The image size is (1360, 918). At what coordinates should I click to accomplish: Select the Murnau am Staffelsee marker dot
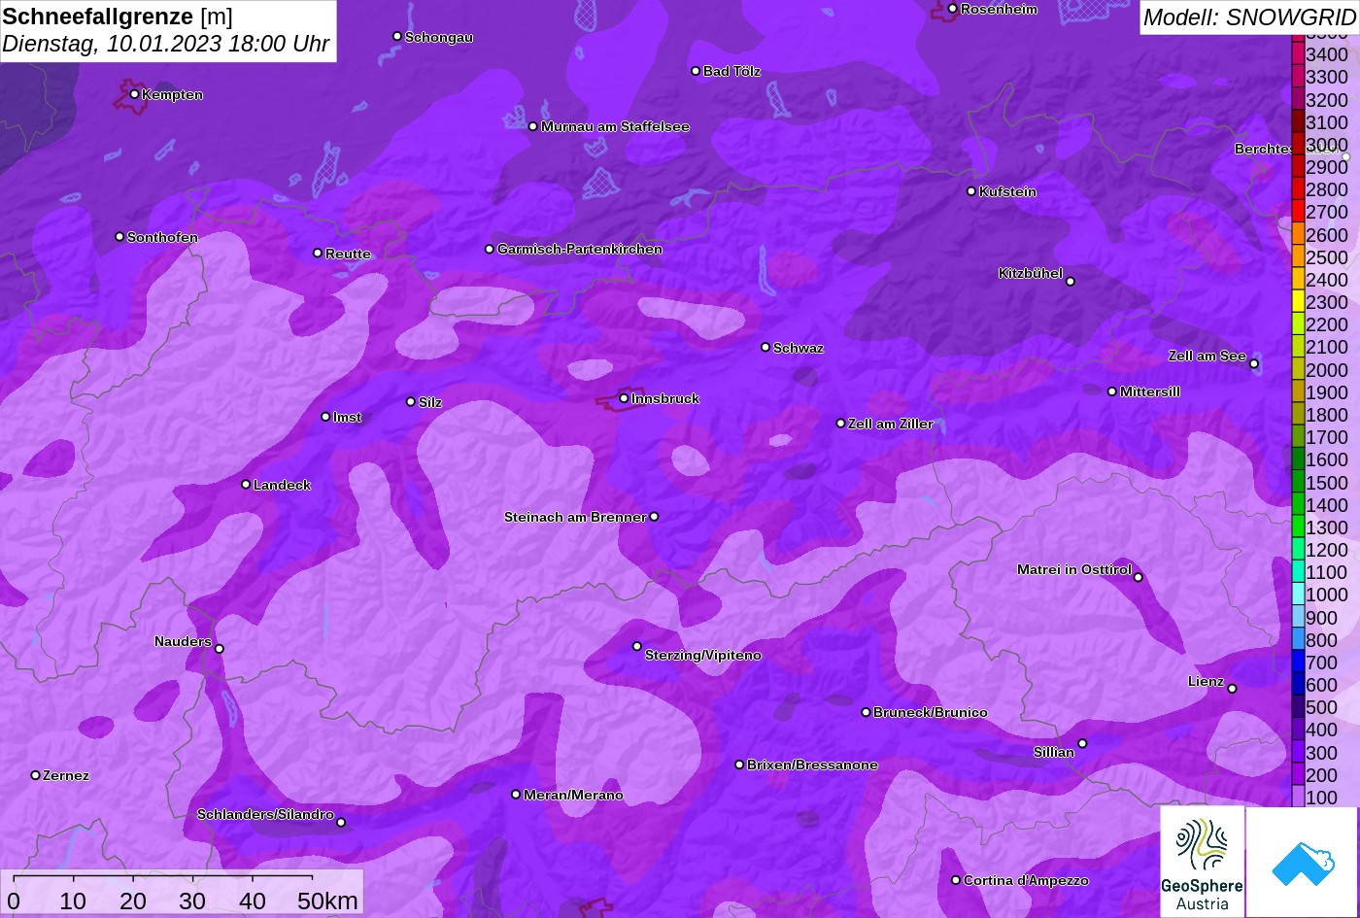pos(533,126)
